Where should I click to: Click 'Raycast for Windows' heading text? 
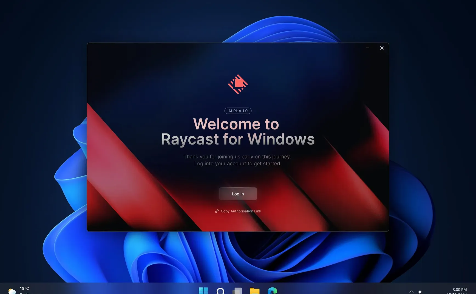click(x=238, y=139)
